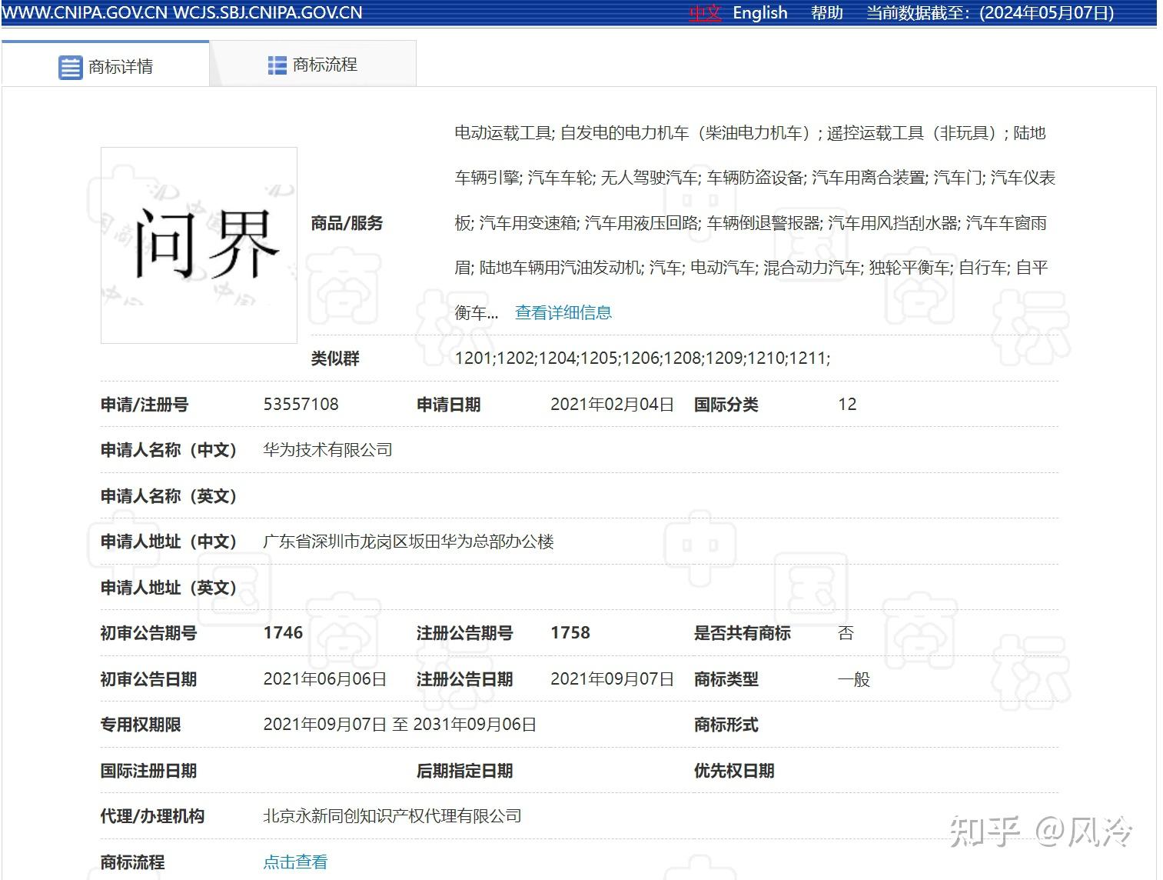The width and height of the screenshot is (1163, 880).
Task: Select preliminary announcement date 2021年06月06日
Action: point(324,678)
